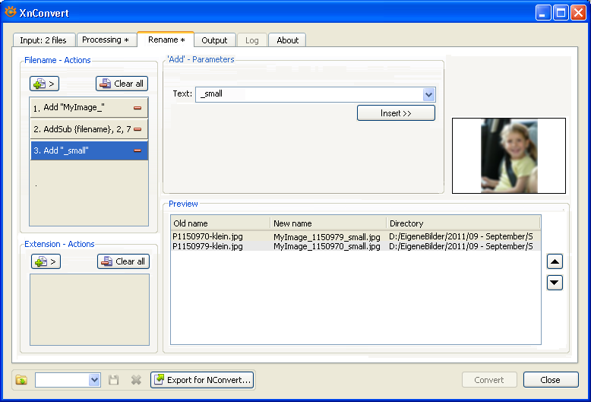Click the add extension action button
Image resolution: width=591 pixels, height=402 pixels.
(46, 261)
